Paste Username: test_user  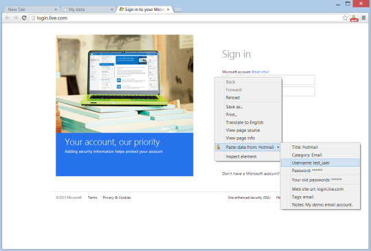(320, 163)
